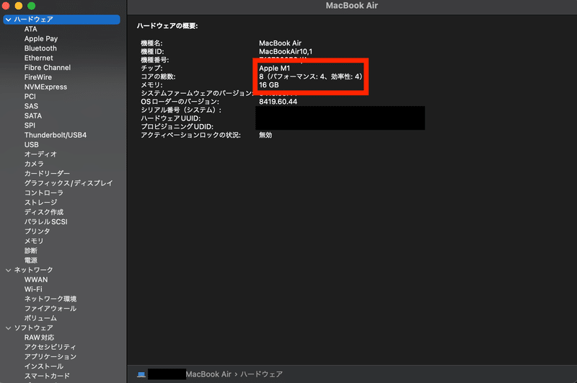Open the ネットワーク環境 entry
This screenshot has height=383, width=577.
coord(50,299)
